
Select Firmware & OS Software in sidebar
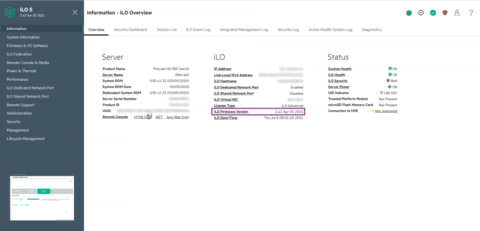[x=27, y=46]
